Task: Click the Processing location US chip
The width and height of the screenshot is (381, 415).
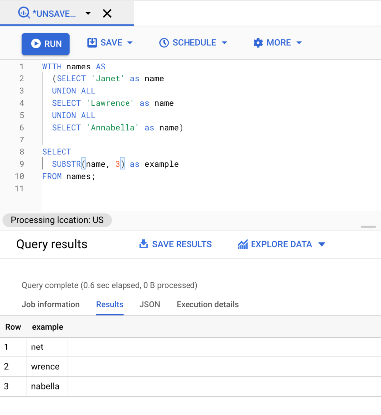Action: (57, 220)
